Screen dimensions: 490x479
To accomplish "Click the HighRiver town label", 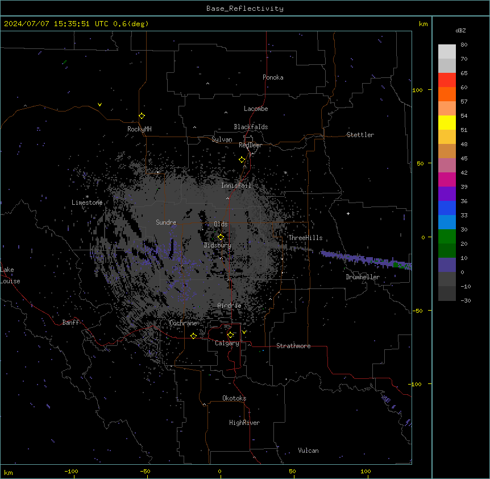I will [244, 423].
